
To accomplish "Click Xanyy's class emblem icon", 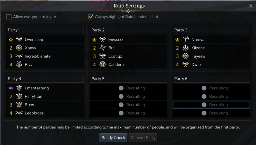I will point(19,48).
